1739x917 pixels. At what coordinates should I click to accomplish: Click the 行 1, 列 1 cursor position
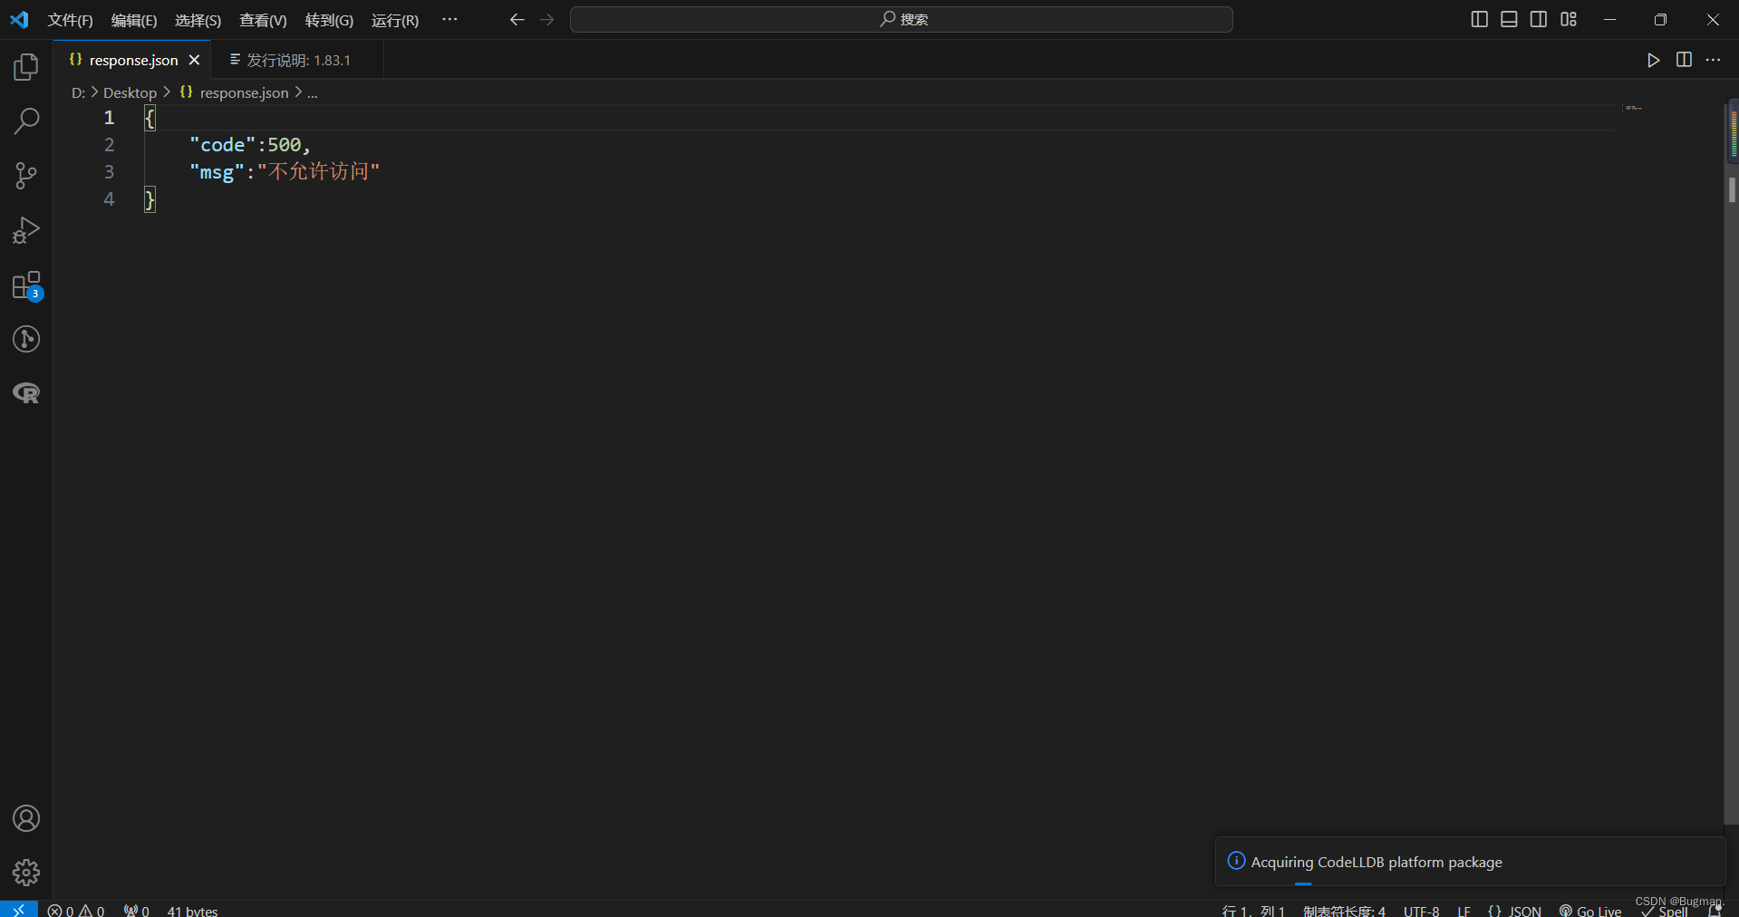coord(1253,911)
